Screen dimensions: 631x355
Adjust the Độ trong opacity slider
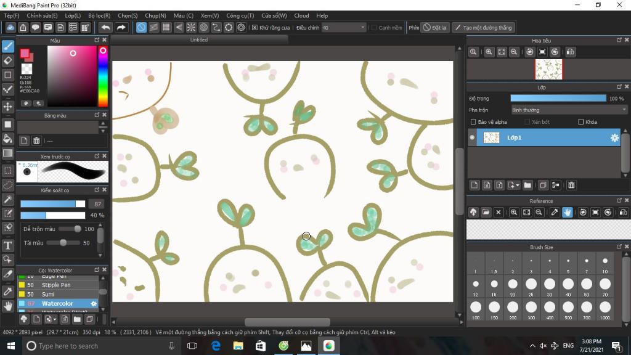(x=558, y=98)
